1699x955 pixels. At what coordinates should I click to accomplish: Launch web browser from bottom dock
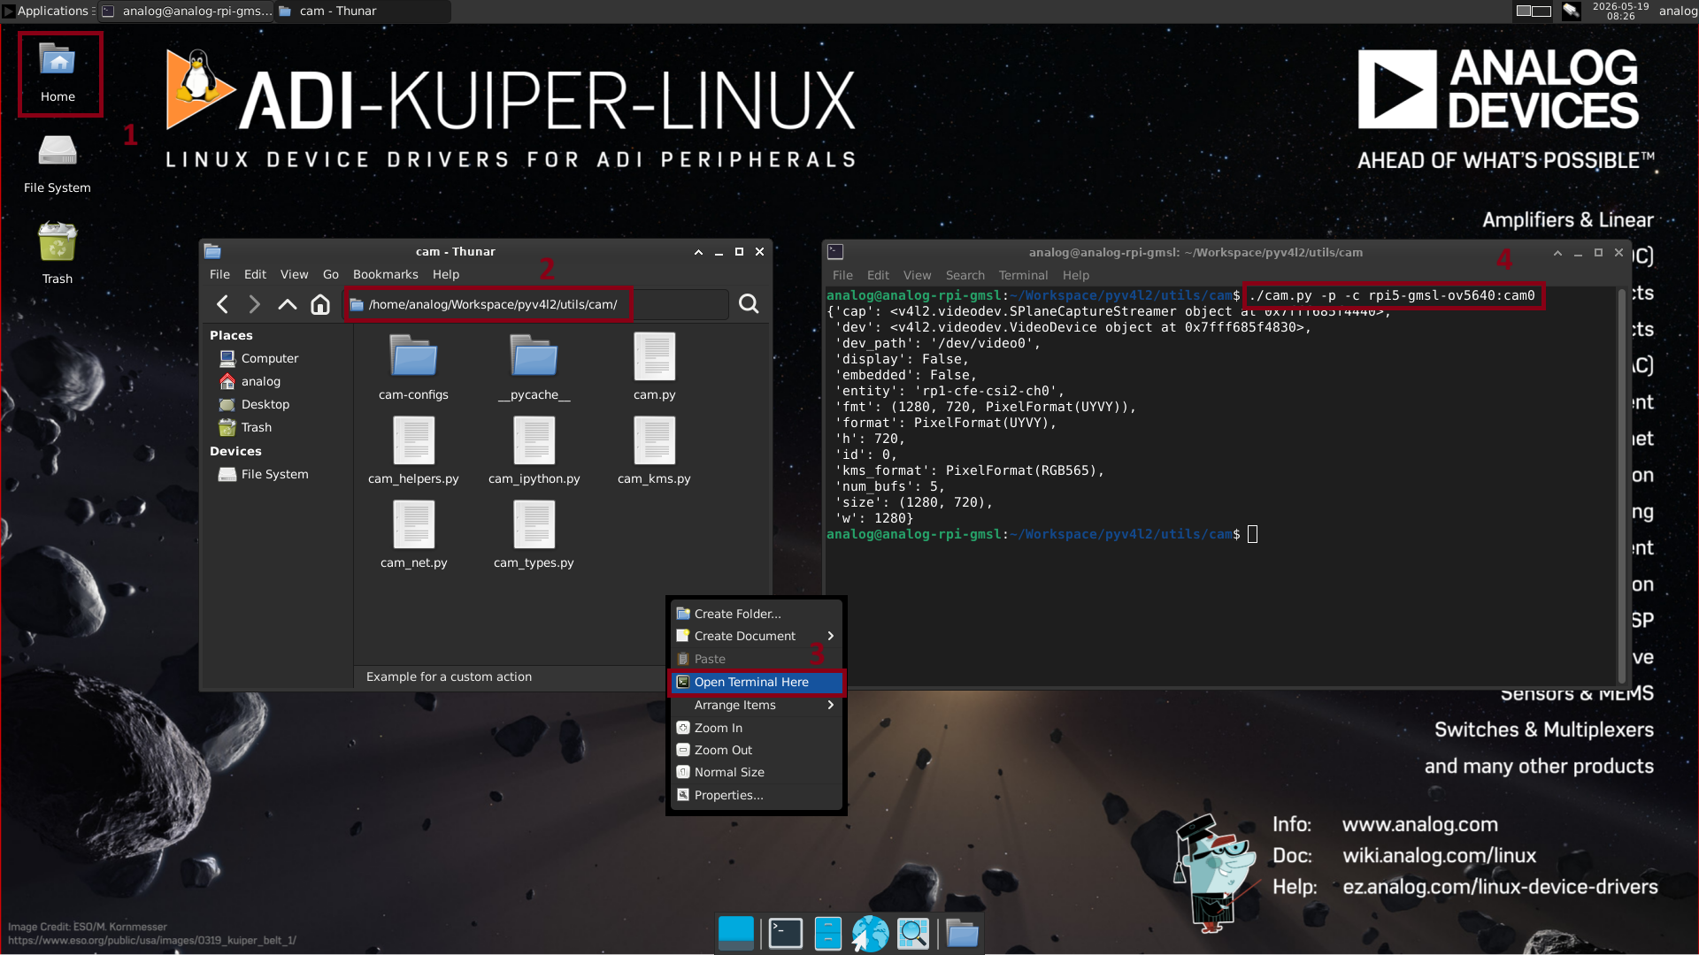coord(870,933)
